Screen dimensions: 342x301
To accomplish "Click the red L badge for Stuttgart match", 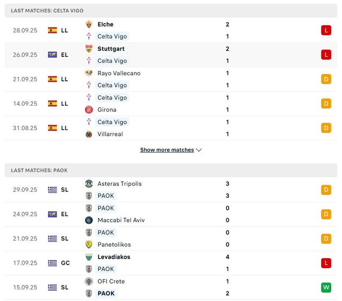I will click(x=326, y=55).
